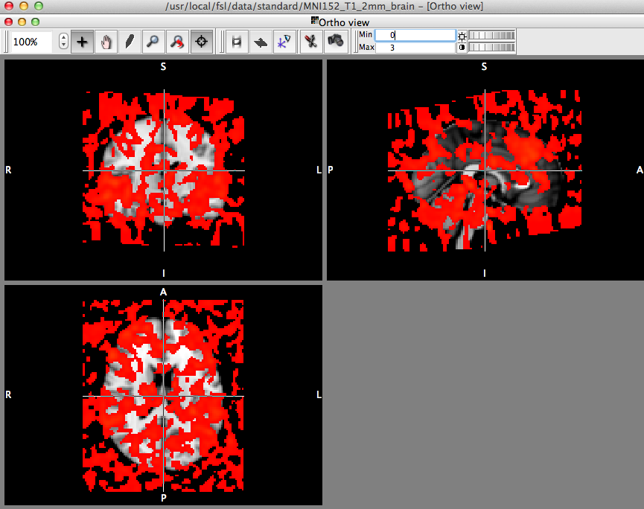This screenshot has height=509, width=644.
Task: Open the view options tools icon
Action: pos(311,42)
